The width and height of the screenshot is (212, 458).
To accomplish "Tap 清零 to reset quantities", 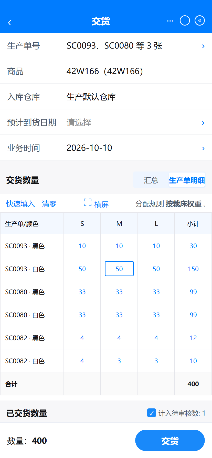I will (49, 204).
